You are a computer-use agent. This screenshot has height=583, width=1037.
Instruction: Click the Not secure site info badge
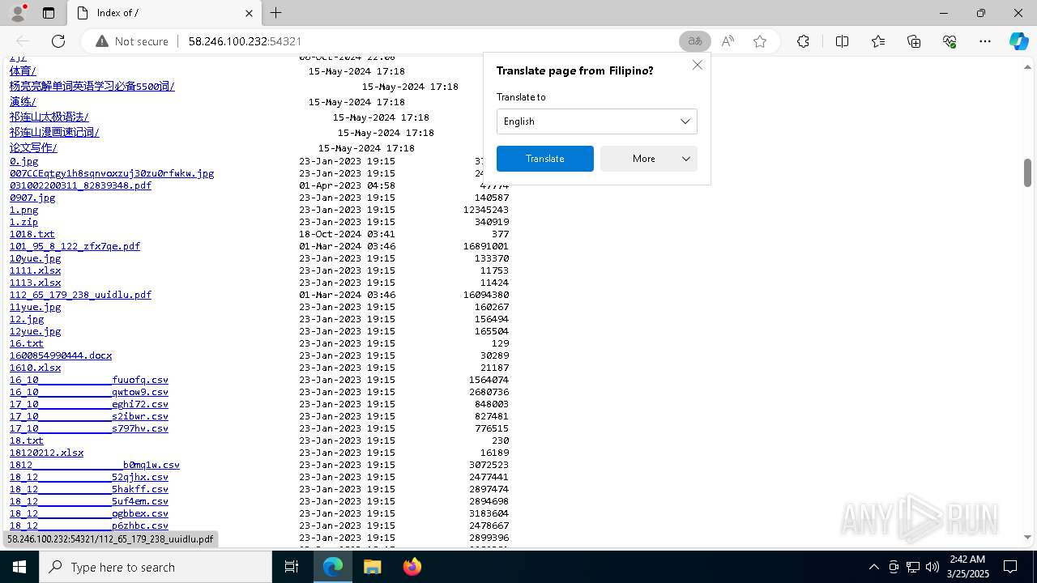132,41
